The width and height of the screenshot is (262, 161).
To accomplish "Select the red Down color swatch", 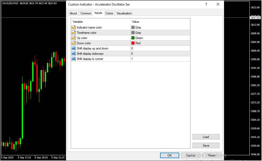I will (x=133, y=43).
